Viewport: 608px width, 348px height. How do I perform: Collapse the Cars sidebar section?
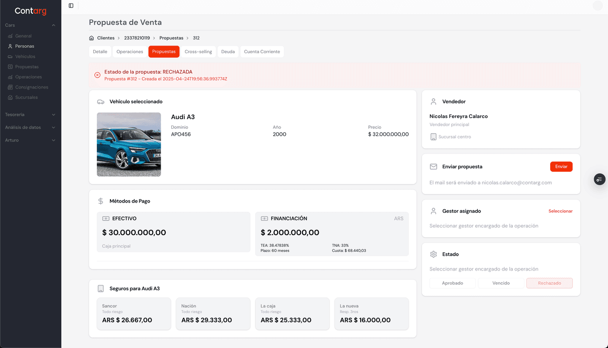[30, 25]
